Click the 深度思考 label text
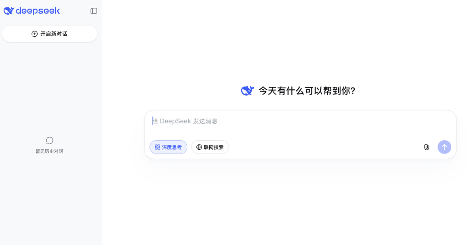The width and height of the screenshot is (466, 245). [172, 147]
